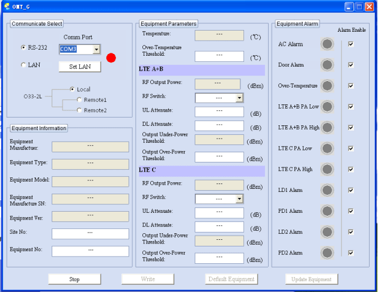The height and width of the screenshot is (292, 378).
Task: Click the LTE A+B UL Attenuate field
Action: pos(219,112)
